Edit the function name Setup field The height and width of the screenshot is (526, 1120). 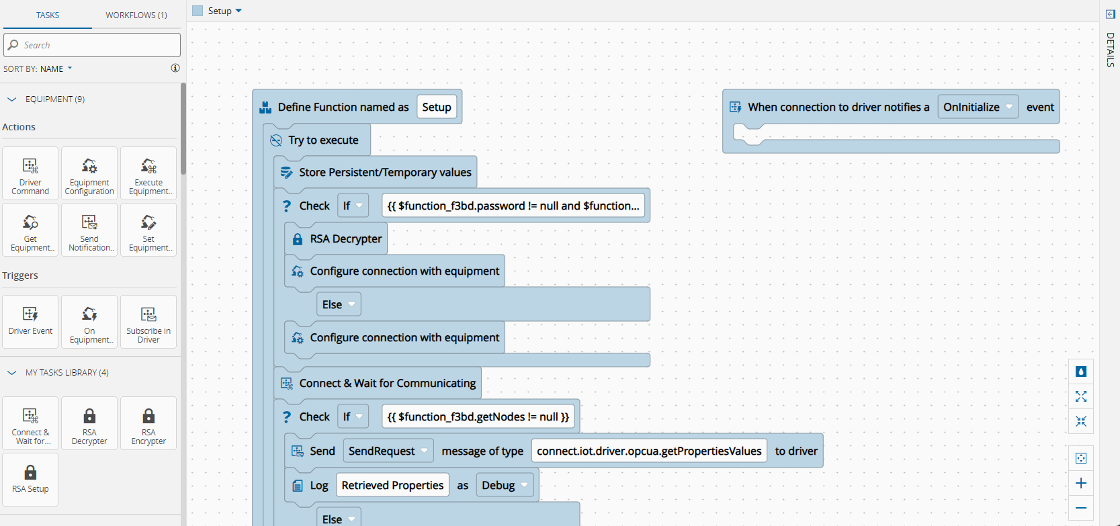point(437,107)
